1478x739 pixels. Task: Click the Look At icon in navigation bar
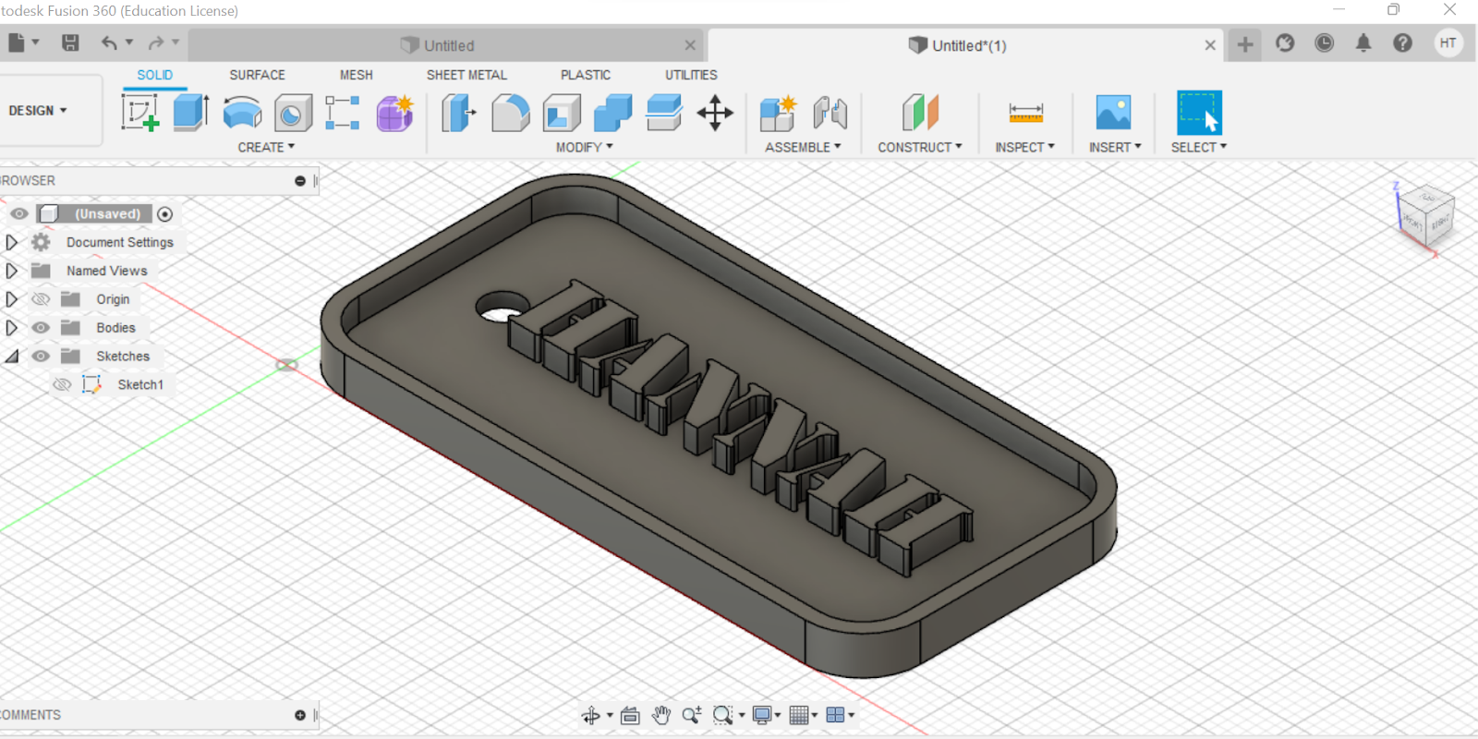[x=630, y=715]
